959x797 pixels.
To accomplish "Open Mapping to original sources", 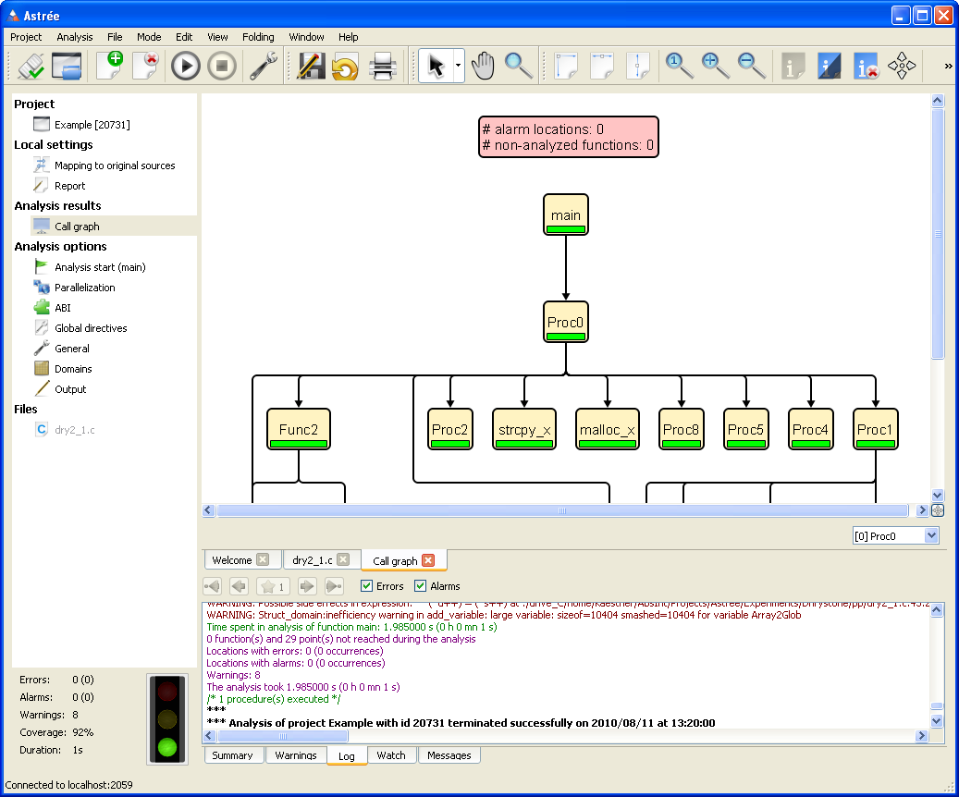I will tap(115, 166).
